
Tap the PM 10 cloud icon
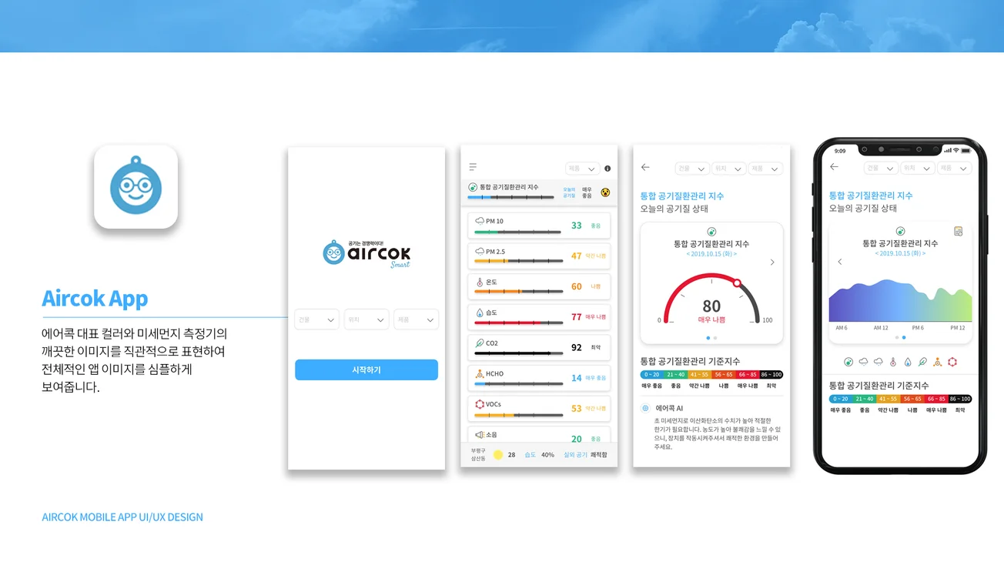[480, 221]
